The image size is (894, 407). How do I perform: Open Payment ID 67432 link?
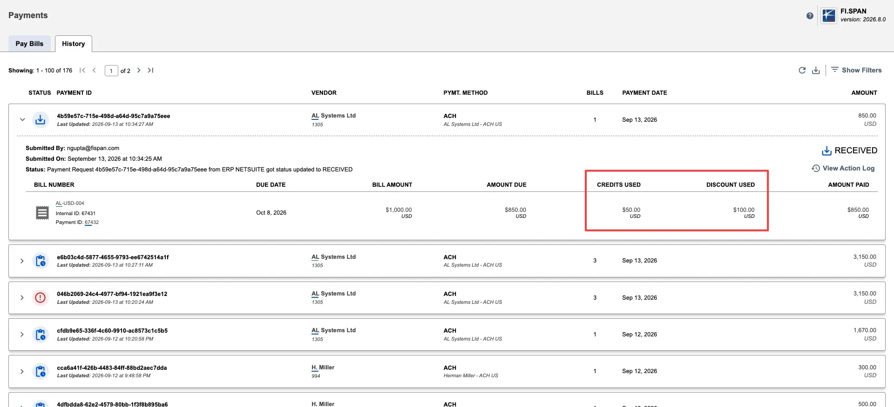(92, 223)
